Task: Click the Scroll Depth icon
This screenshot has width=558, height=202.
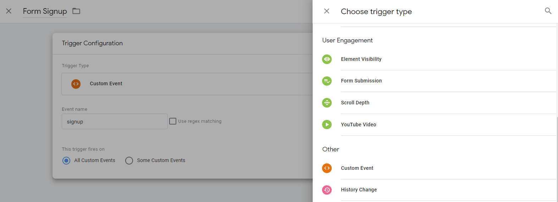Action: 327,103
